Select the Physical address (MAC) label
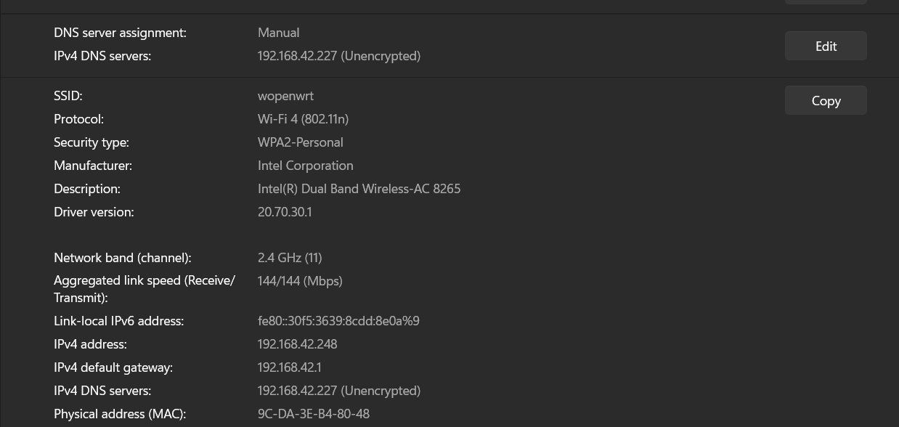899x427 pixels. [120, 414]
